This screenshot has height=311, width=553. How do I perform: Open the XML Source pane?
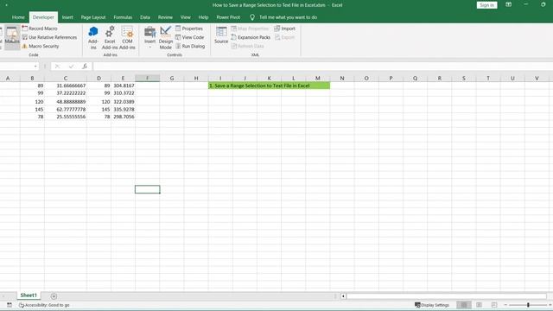tap(221, 35)
